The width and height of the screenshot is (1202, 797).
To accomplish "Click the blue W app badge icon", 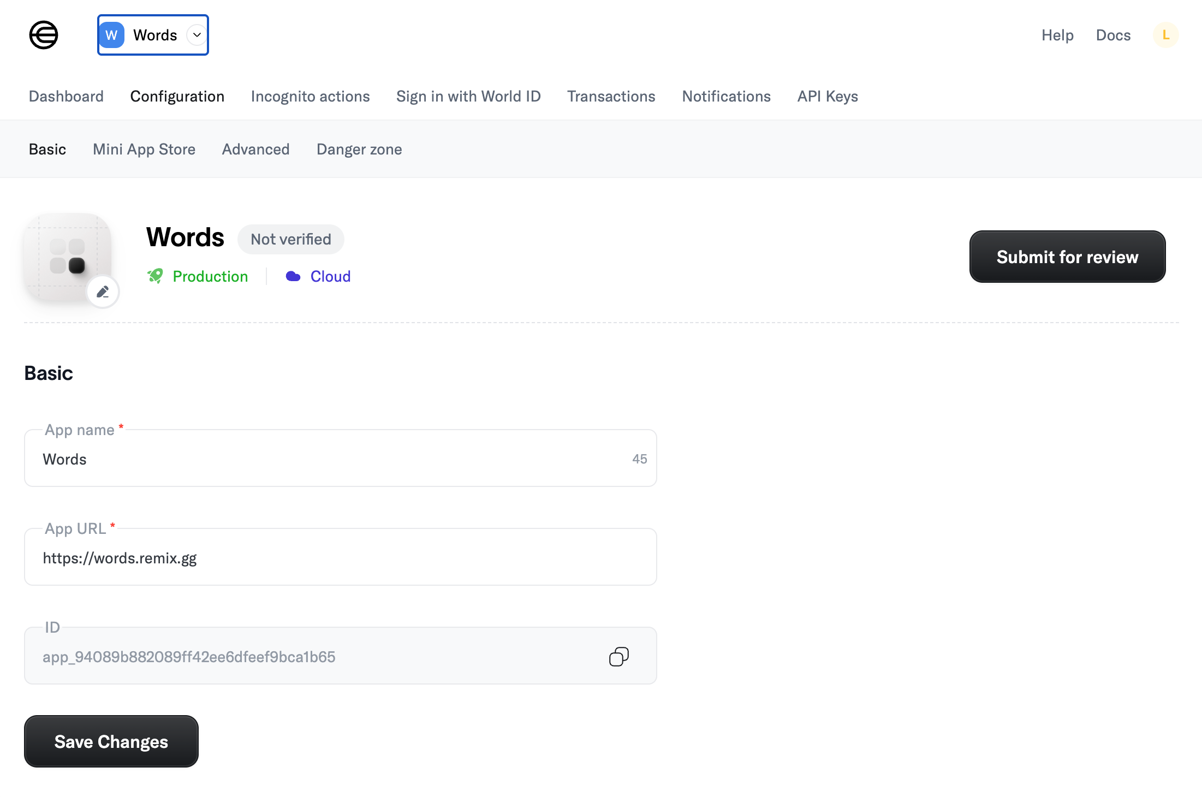I will [x=112, y=35].
